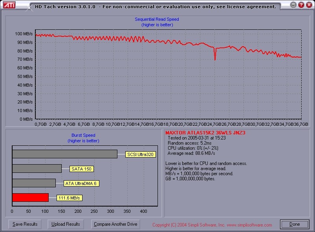The width and height of the screenshot is (315, 232).
Task: Select the SCSI Ultra320 label
Action: [141, 154]
